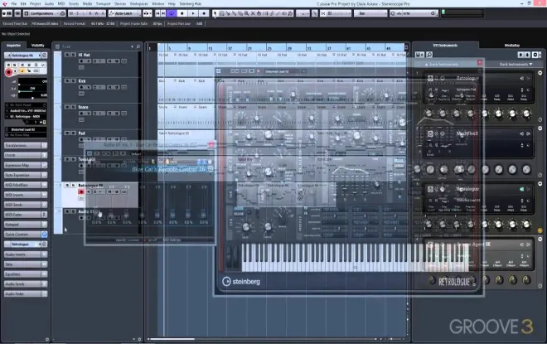Select the Object Selection arrow tool
The image size is (547, 344).
click(x=215, y=13)
